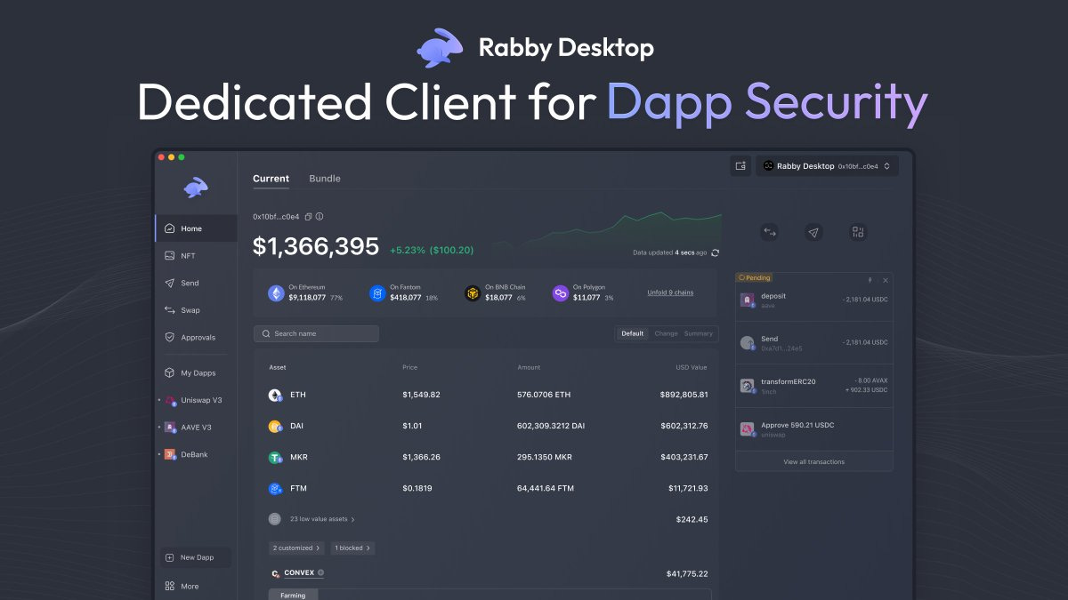
Task: Unfold 9 chains link
Action: [670, 292]
